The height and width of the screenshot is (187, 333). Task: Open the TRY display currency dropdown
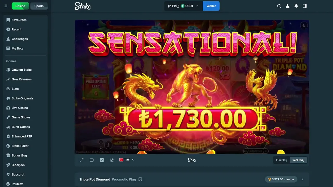click(127, 160)
